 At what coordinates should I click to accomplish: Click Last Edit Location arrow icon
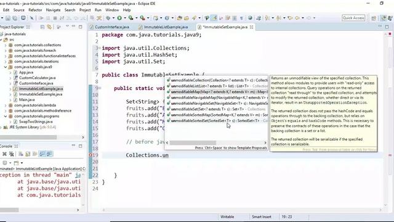(x=290, y=18)
